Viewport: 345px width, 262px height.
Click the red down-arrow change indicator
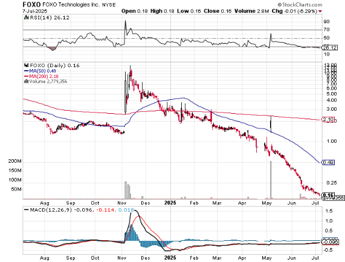pyautogui.click(x=320, y=11)
